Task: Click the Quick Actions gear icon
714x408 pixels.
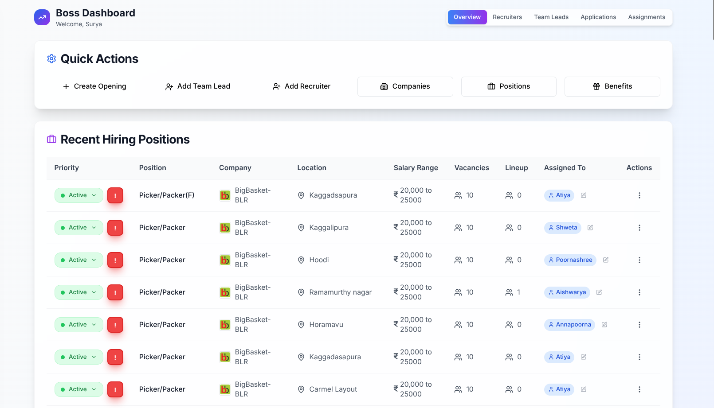Action: pos(51,59)
